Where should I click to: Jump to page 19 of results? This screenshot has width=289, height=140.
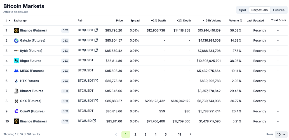(x=180, y=134)
